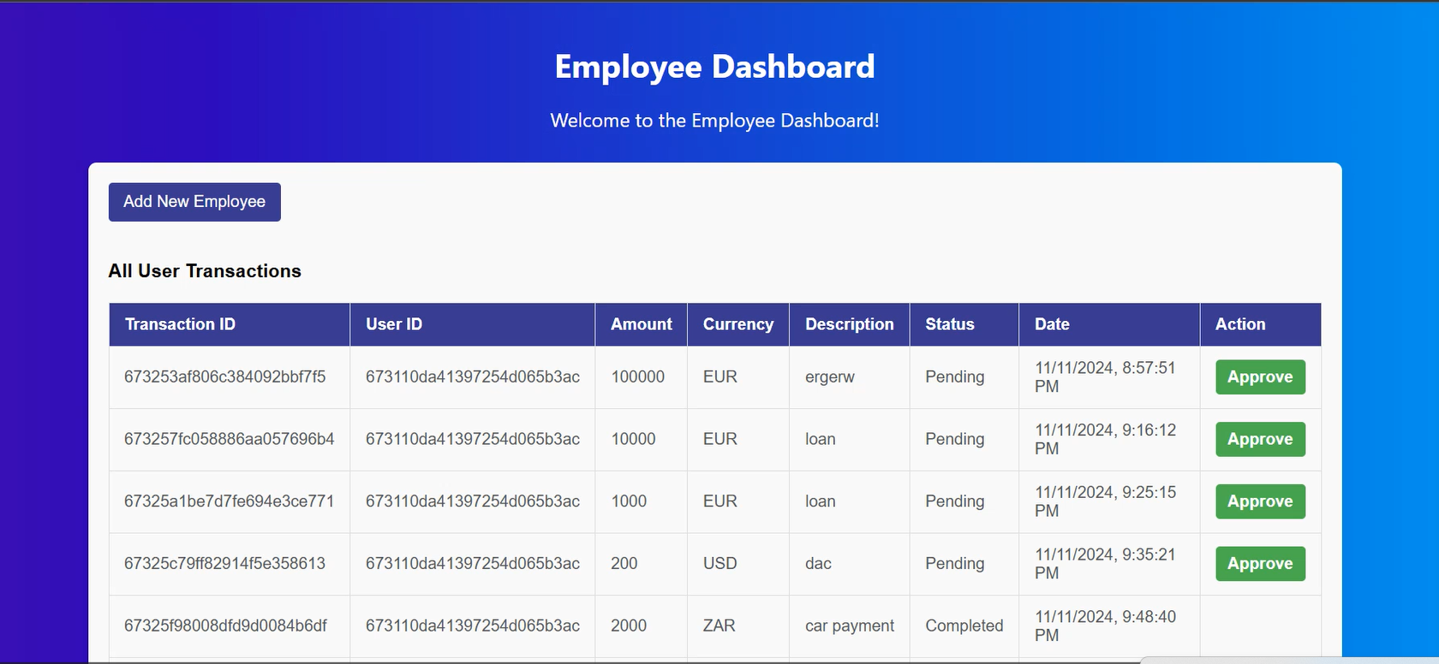Select the All User Transactions heading

click(x=205, y=271)
